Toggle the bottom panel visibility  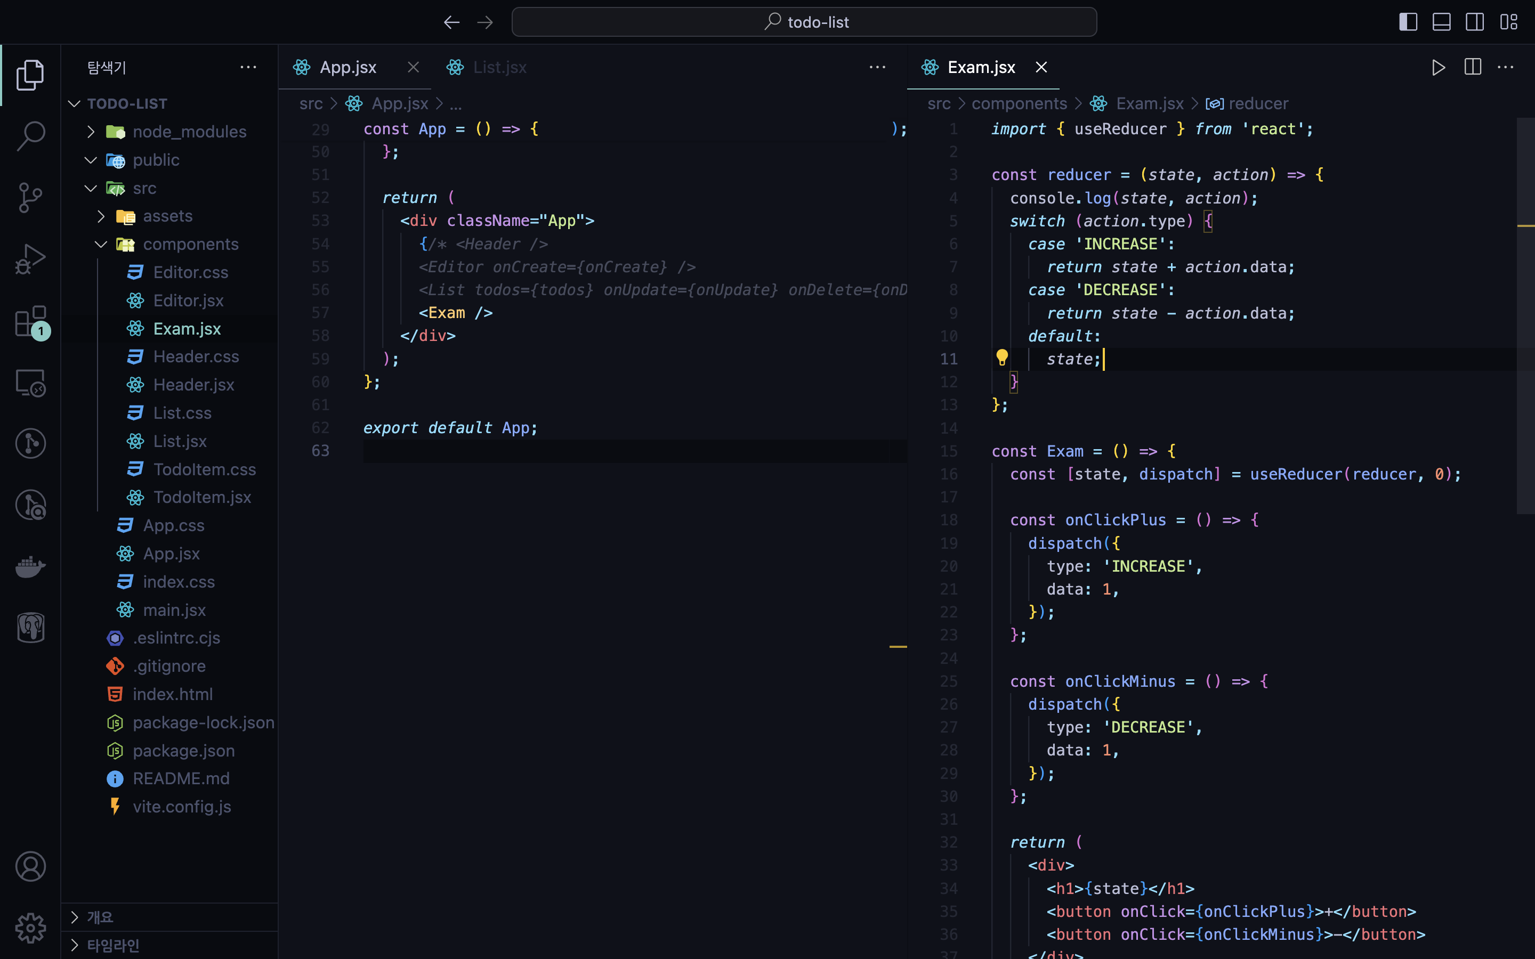pos(1441,22)
